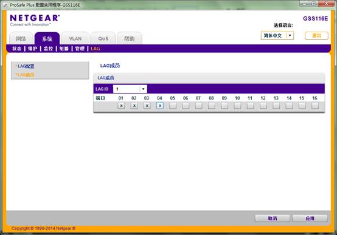Check port 05 membership box
The width and height of the screenshot is (337, 235).
tap(173, 106)
